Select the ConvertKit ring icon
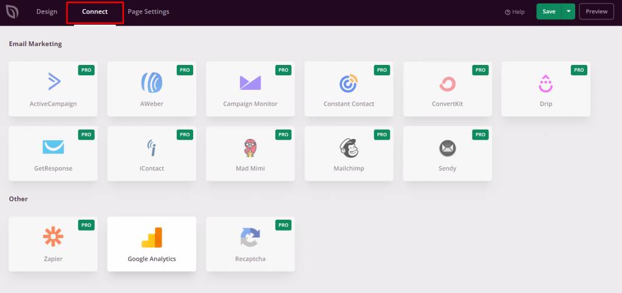This screenshot has width=622, height=293. 448,84
